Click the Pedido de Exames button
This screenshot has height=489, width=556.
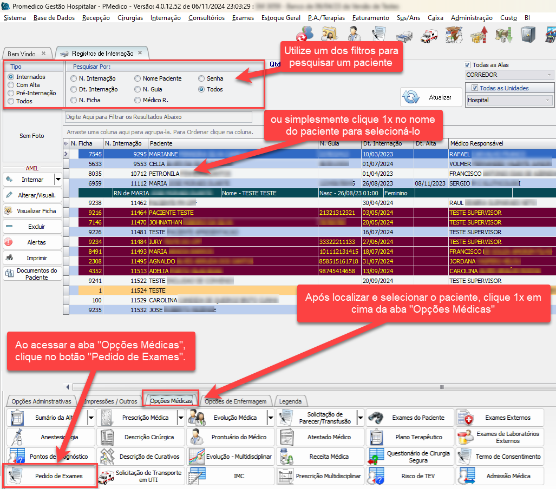click(x=51, y=476)
